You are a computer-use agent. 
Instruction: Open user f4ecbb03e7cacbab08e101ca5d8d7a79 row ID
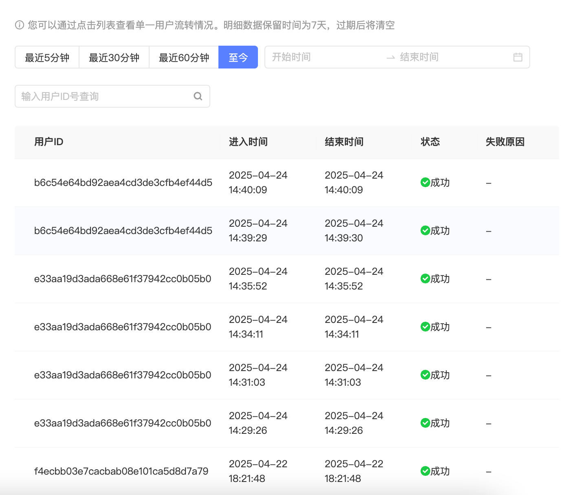pyautogui.click(x=121, y=471)
